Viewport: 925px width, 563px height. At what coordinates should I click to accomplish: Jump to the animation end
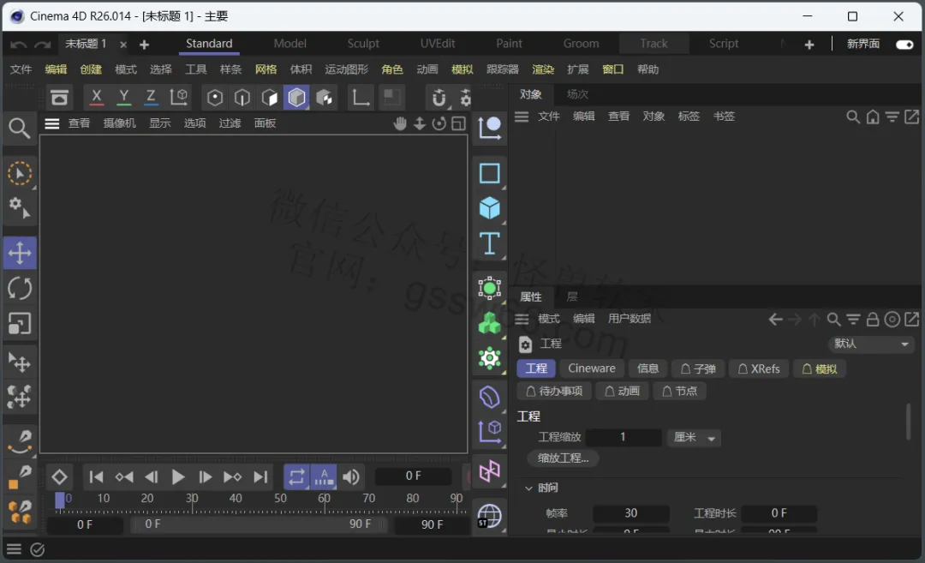(260, 476)
